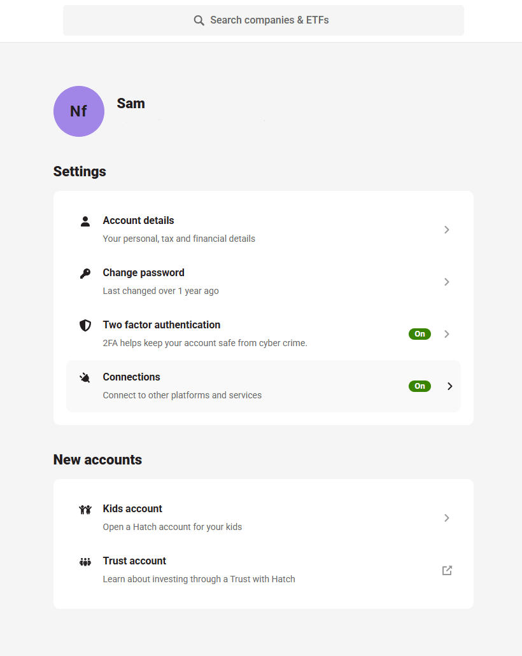The image size is (522, 656).
Task: Select the group icon beside Trust account
Action: coord(85,562)
